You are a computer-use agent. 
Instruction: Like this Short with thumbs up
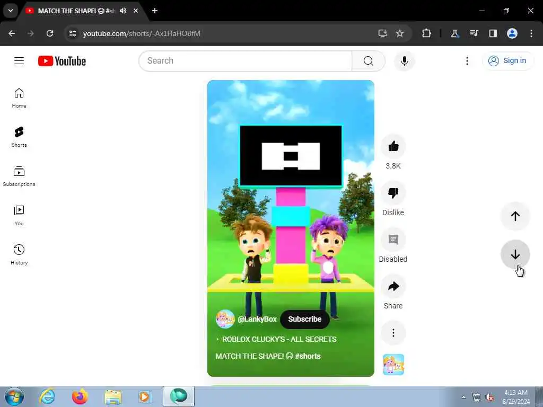point(393,146)
